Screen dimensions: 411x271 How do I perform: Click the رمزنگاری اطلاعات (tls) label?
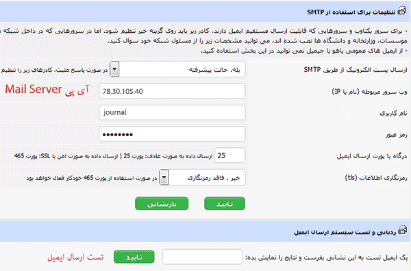click(376, 178)
